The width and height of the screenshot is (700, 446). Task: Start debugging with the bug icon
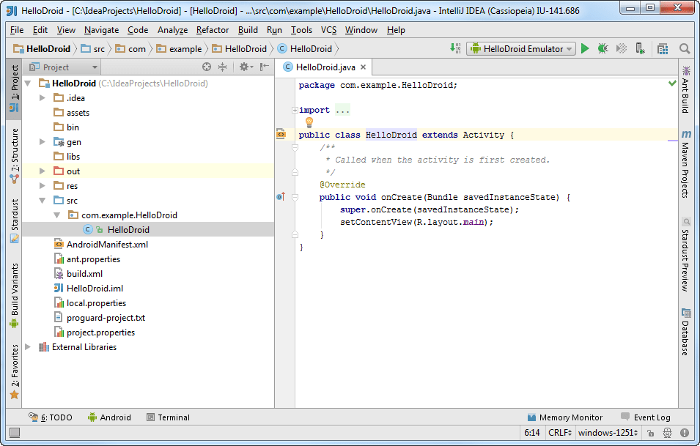coord(603,48)
